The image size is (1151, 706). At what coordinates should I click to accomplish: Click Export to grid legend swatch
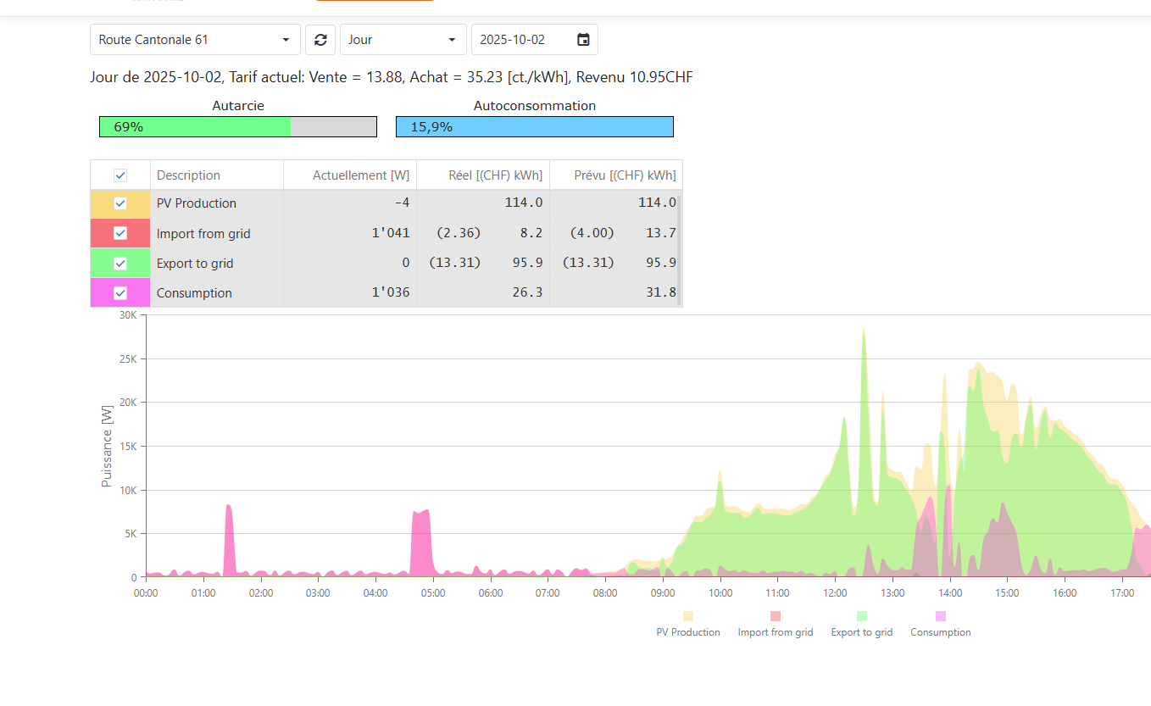[861, 616]
